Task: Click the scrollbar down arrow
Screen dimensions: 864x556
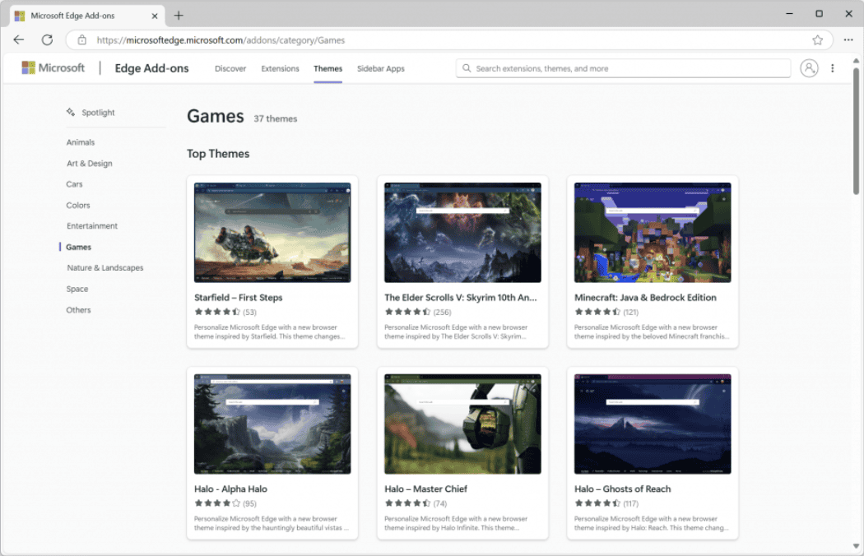Action: [x=856, y=546]
